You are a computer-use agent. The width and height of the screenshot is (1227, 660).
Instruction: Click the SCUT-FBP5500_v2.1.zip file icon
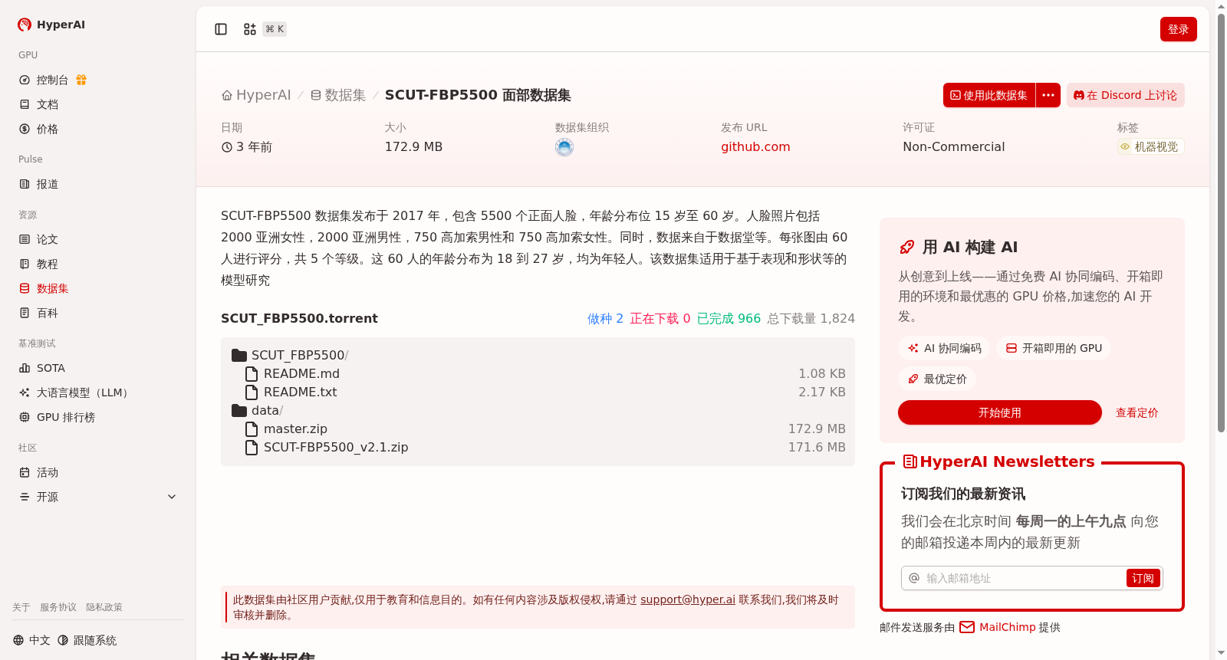click(251, 447)
